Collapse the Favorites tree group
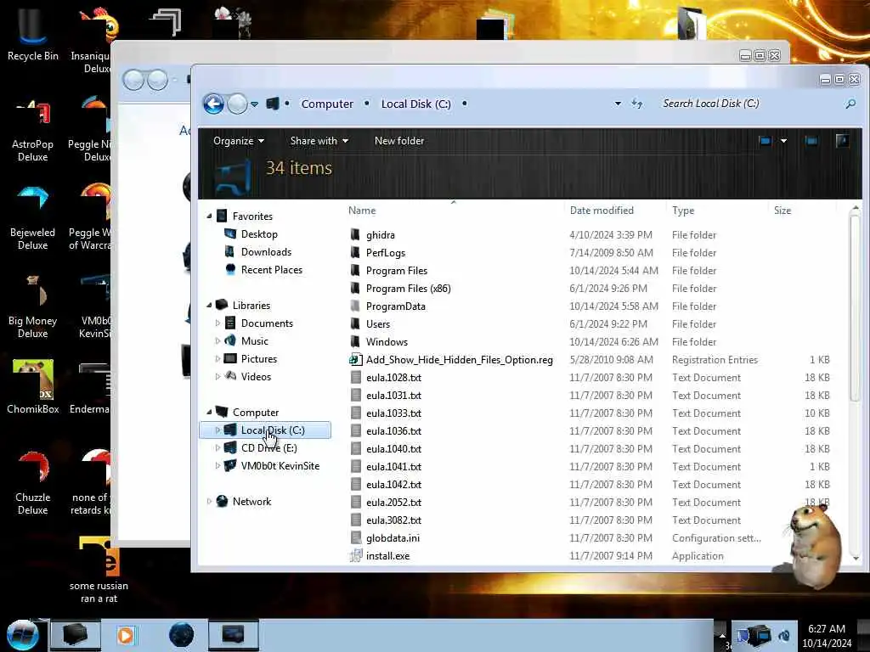This screenshot has width=870, height=652. tap(209, 216)
